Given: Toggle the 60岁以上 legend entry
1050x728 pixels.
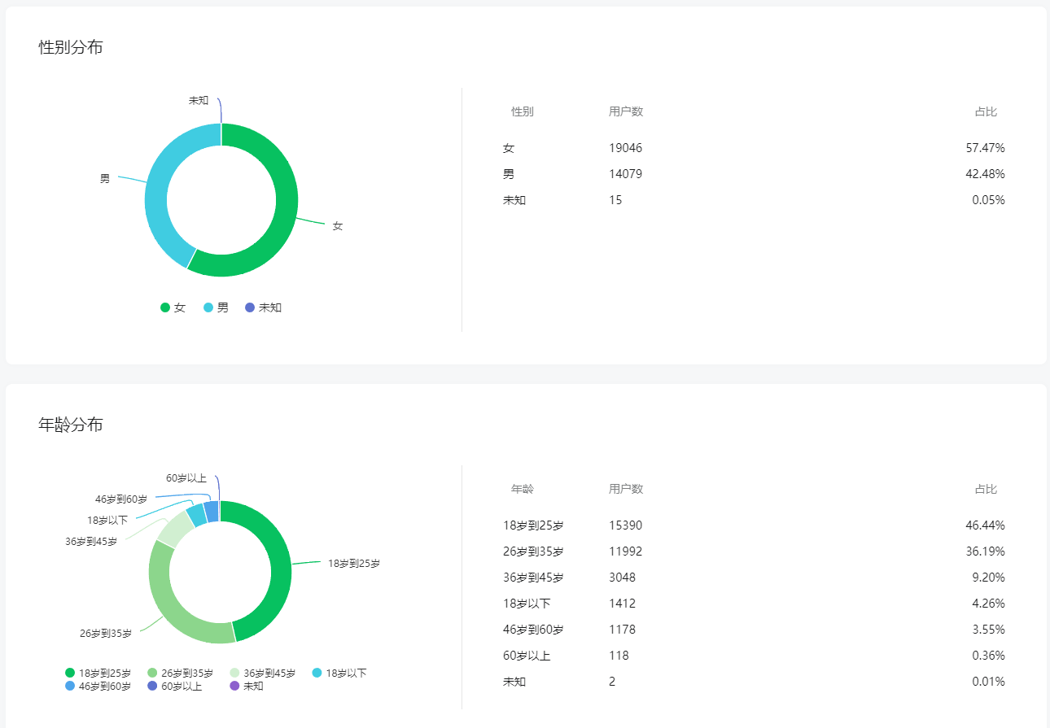Looking at the screenshot, I should (x=174, y=686).
